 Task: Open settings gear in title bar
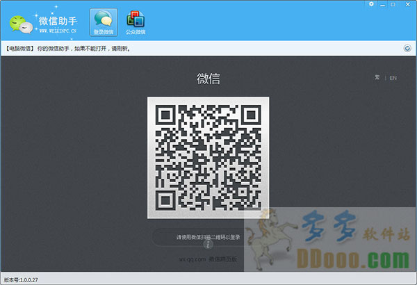click(371, 4)
